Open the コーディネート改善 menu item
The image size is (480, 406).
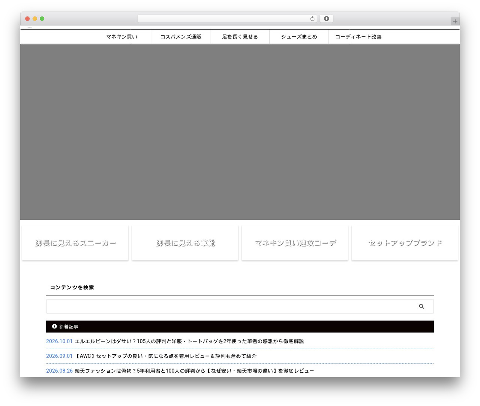(x=358, y=37)
